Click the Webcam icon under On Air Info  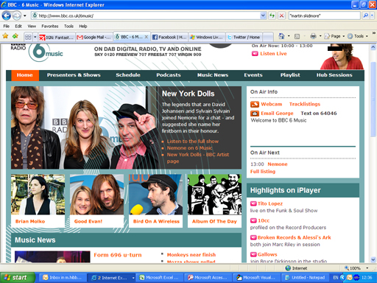(x=255, y=104)
